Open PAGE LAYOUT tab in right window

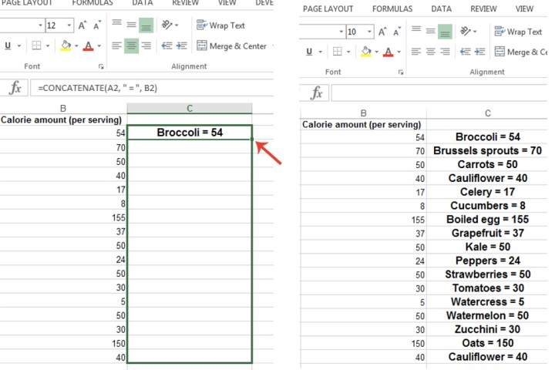click(328, 8)
